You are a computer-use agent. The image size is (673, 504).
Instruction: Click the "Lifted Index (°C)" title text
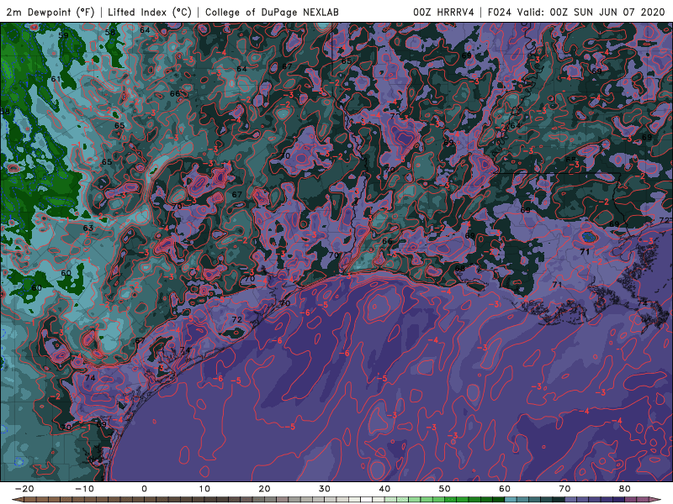point(150,12)
